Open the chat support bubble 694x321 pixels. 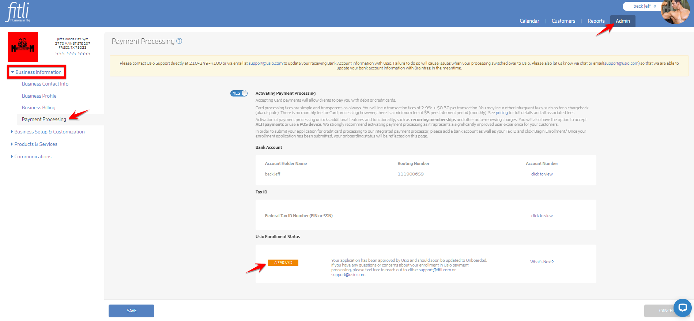[682, 308]
